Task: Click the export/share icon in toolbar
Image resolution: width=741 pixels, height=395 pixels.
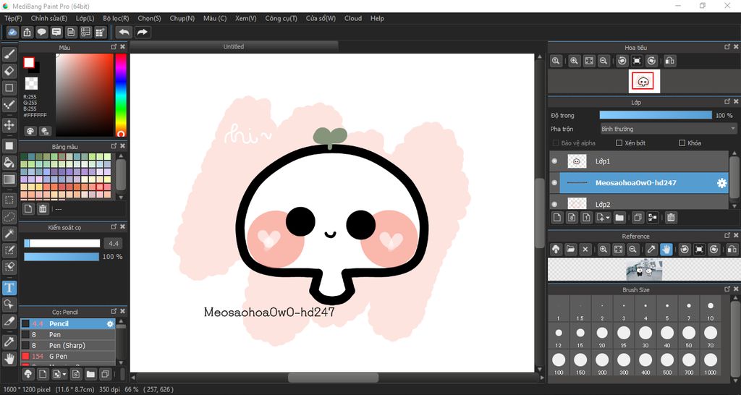Action: click(27, 32)
